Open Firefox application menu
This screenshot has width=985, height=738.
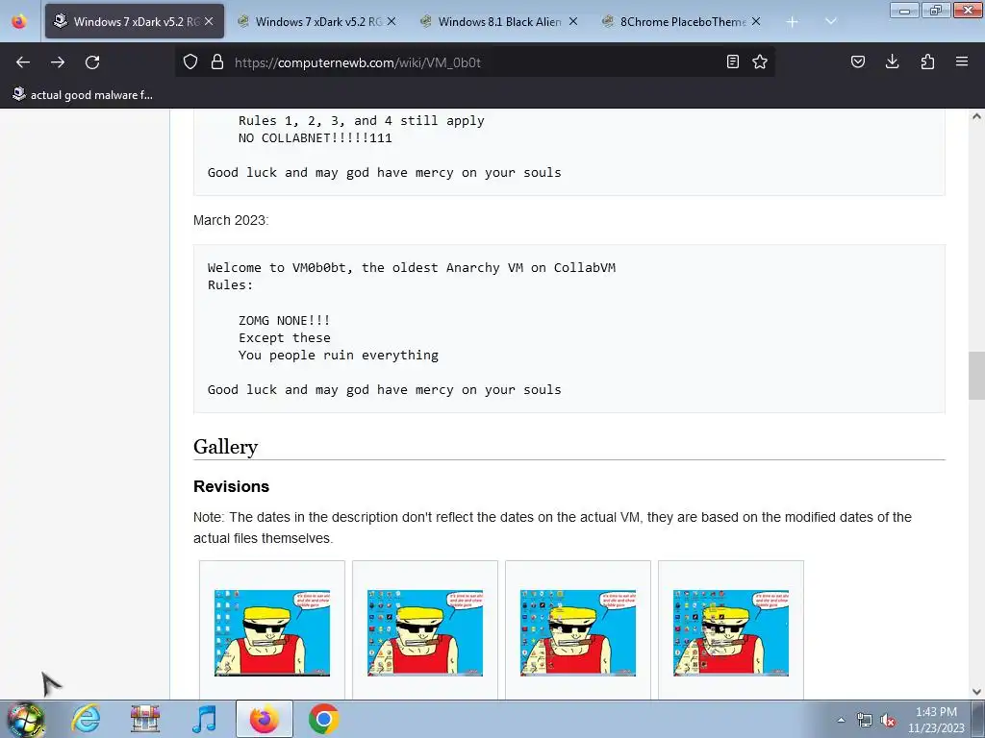pyautogui.click(x=962, y=61)
